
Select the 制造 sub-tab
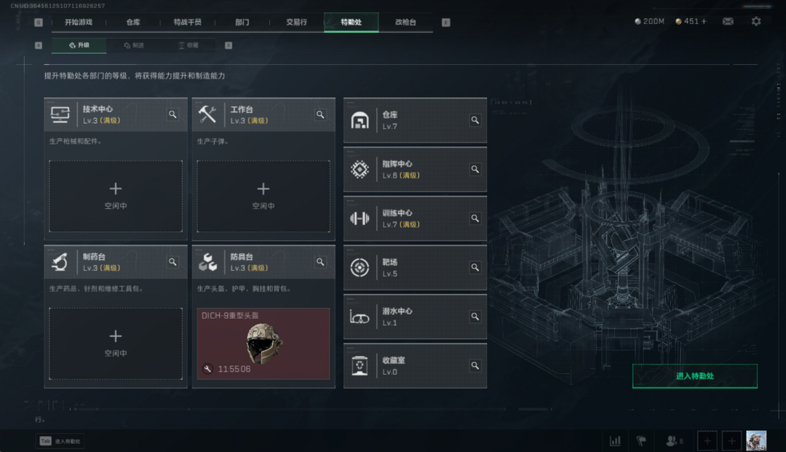[x=134, y=45]
